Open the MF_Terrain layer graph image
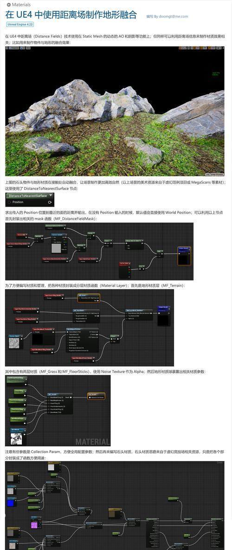Viewport: 232px width, 550px height. [90, 327]
